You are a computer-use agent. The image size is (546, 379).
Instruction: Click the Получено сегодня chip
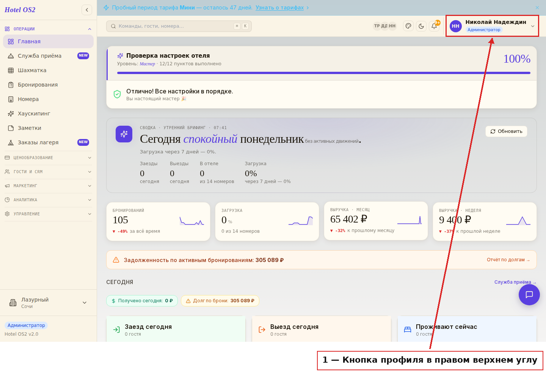point(142,301)
